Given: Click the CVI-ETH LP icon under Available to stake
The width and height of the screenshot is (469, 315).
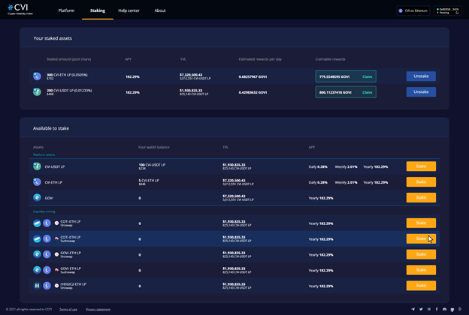Looking at the screenshot, I should (37, 181).
